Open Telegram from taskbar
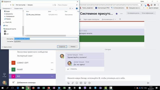This screenshot has height=90, width=160. coord(95,88)
